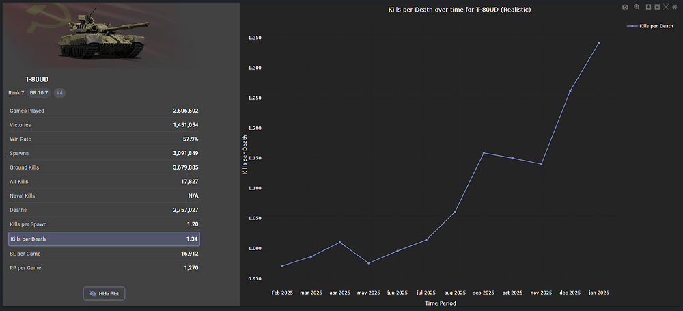Screen dimensions: 683x311
Task: Select the SL per Game row
Action: click(x=104, y=254)
